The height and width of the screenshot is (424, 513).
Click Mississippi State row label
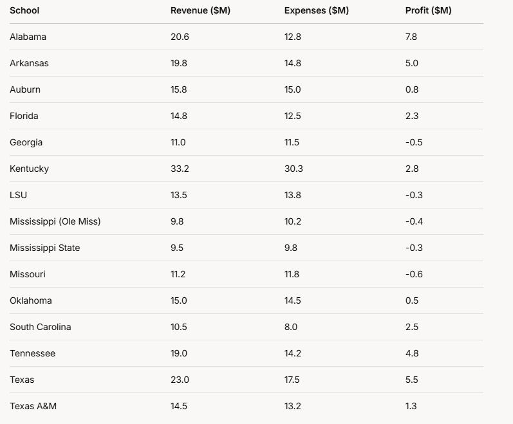click(x=45, y=248)
